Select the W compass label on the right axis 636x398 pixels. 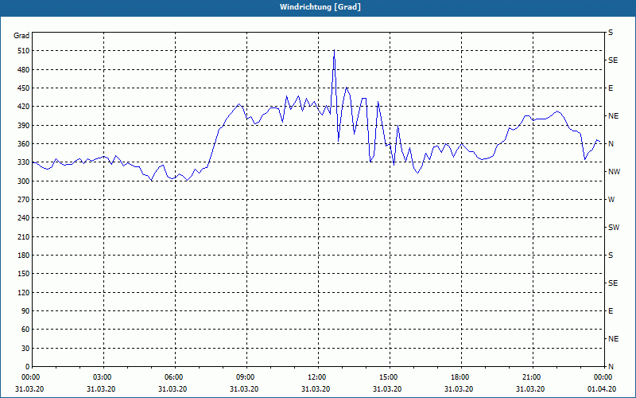pyautogui.click(x=611, y=200)
